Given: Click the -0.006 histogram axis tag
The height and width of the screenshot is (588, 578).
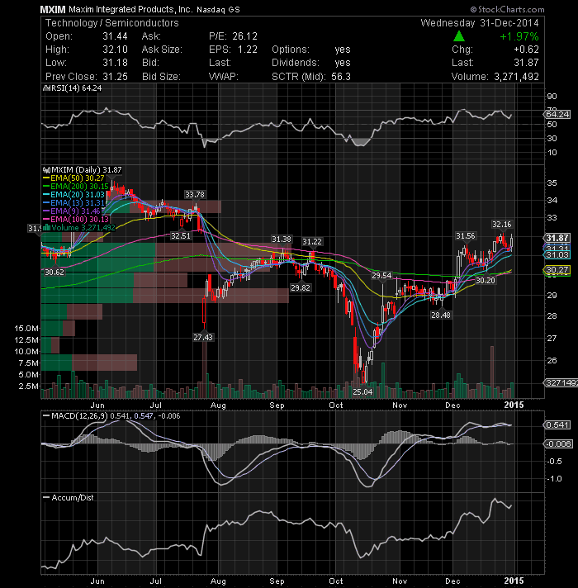Looking at the screenshot, I should click(x=558, y=444).
